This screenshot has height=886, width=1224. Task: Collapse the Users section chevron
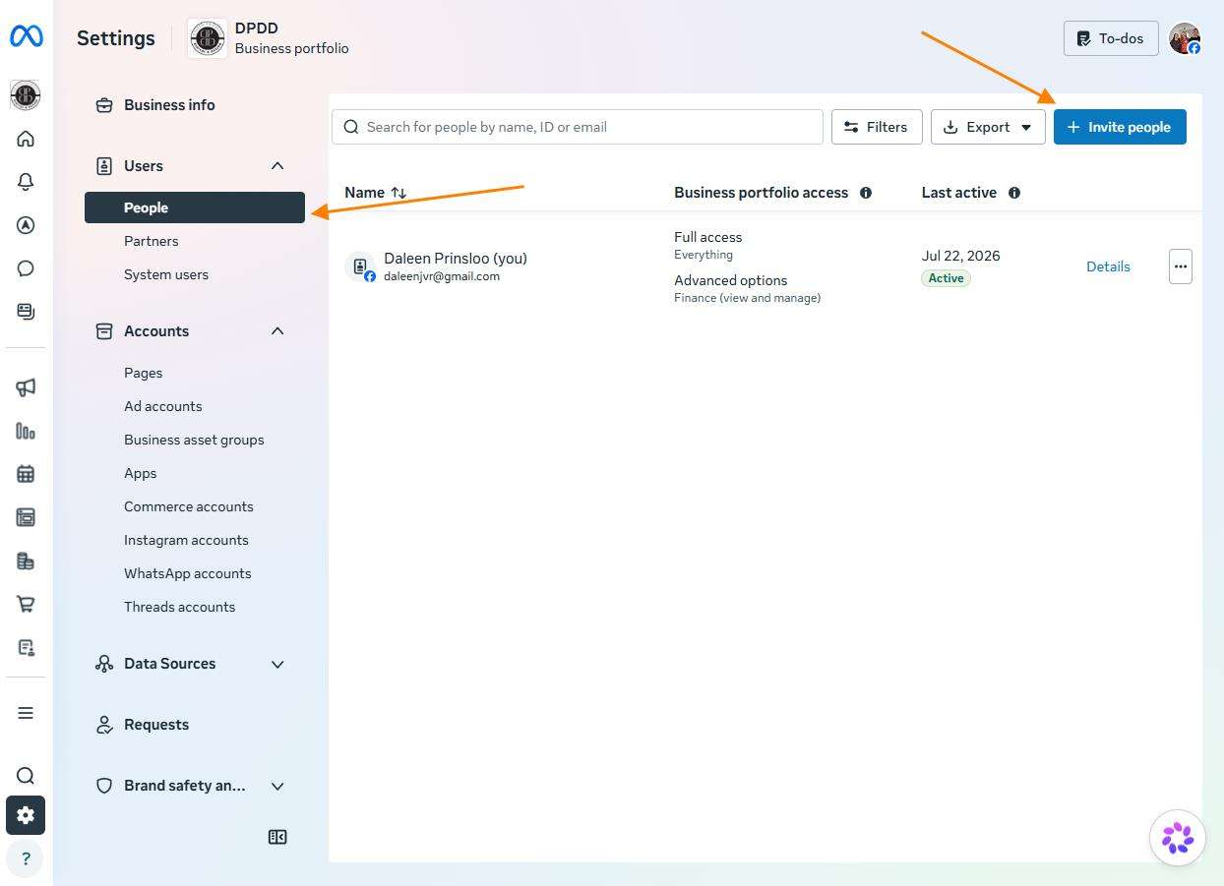click(277, 166)
